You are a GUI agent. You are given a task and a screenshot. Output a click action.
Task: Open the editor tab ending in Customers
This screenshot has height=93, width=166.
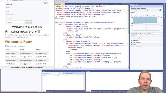[85, 4]
